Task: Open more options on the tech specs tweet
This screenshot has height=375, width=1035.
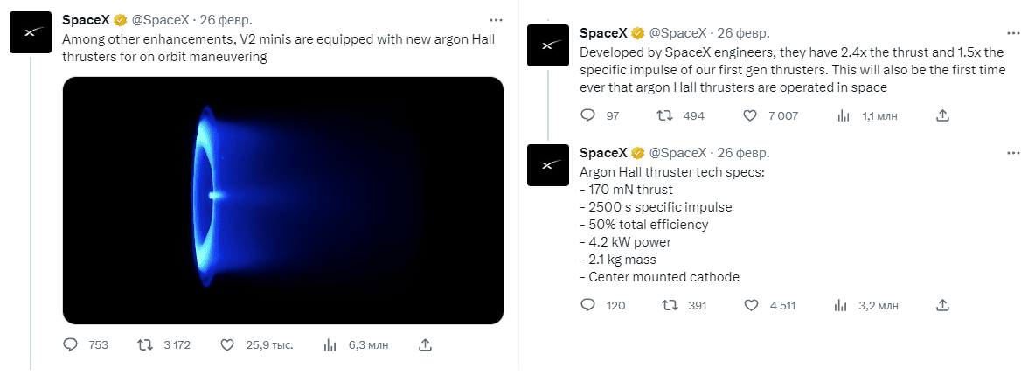Action: 1013,152
